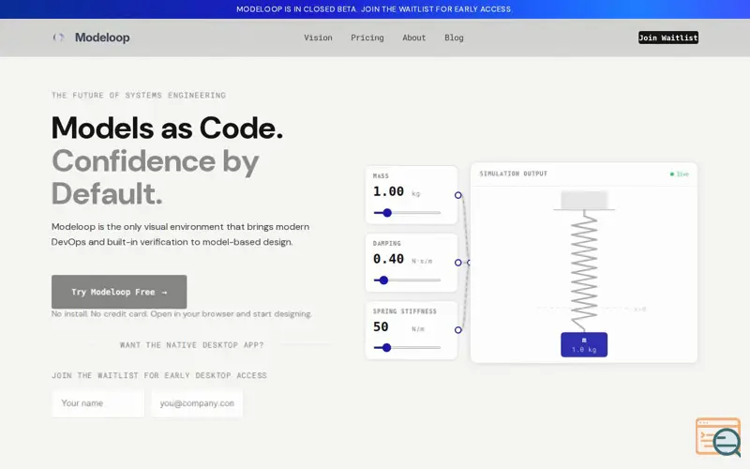
Task: Click the spring graphic in simulation
Action: click(x=584, y=271)
